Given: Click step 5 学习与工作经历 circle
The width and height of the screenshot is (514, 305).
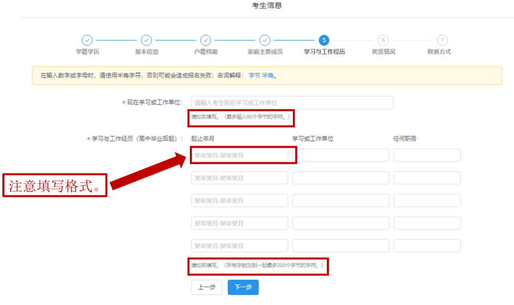Looking at the screenshot, I should click(x=324, y=41).
